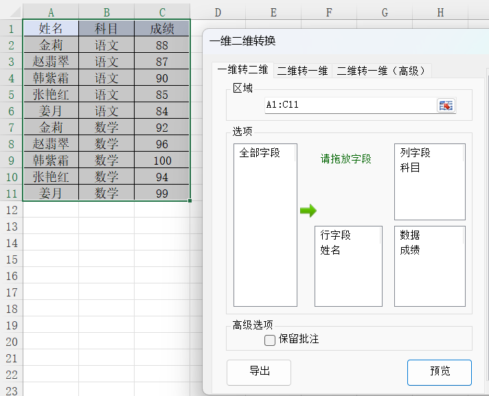
Task: Select 成绩 in the 数据 list
Action: point(410,251)
